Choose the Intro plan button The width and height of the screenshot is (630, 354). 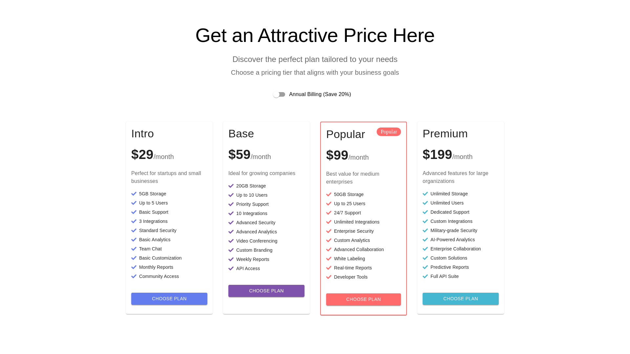tap(169, 299)
